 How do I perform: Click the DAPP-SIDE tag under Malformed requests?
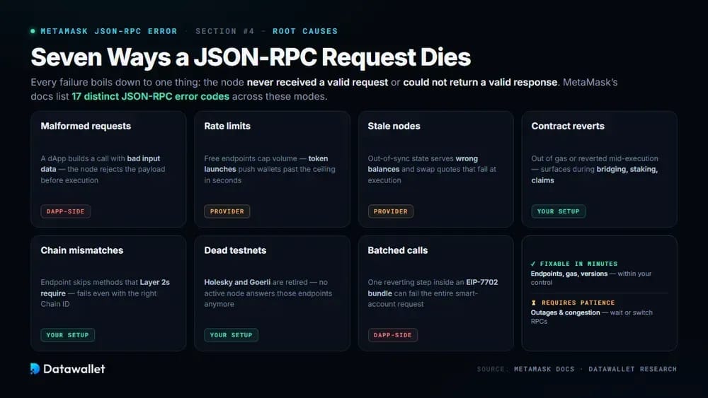(x=65, y=211)
